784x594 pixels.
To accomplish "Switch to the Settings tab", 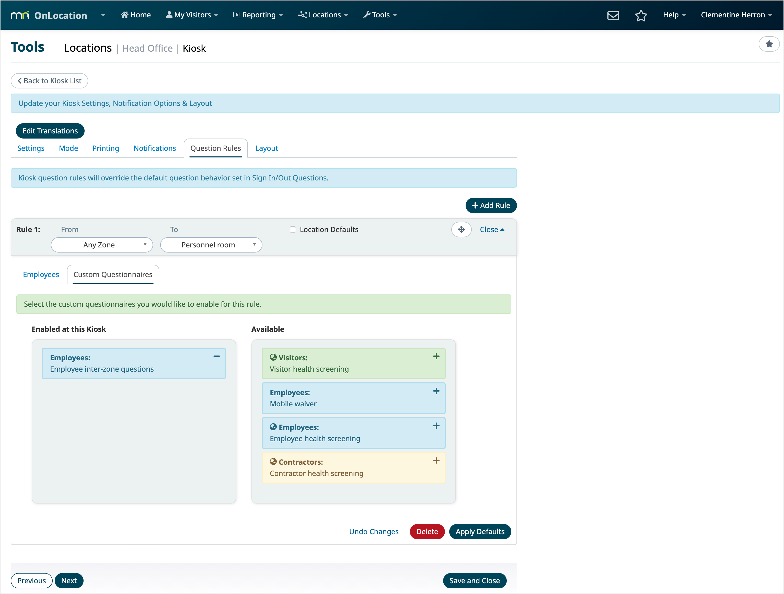I will click(31, 148).
